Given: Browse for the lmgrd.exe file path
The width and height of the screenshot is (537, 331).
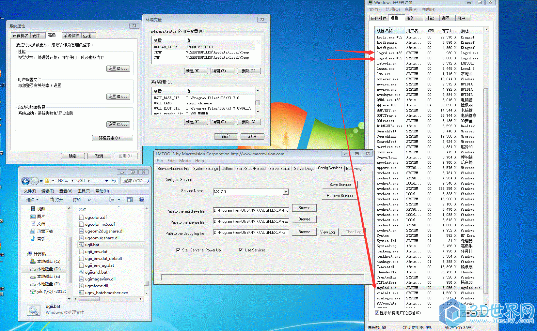Looking at the screenshot, I should [x=304, y=208].
